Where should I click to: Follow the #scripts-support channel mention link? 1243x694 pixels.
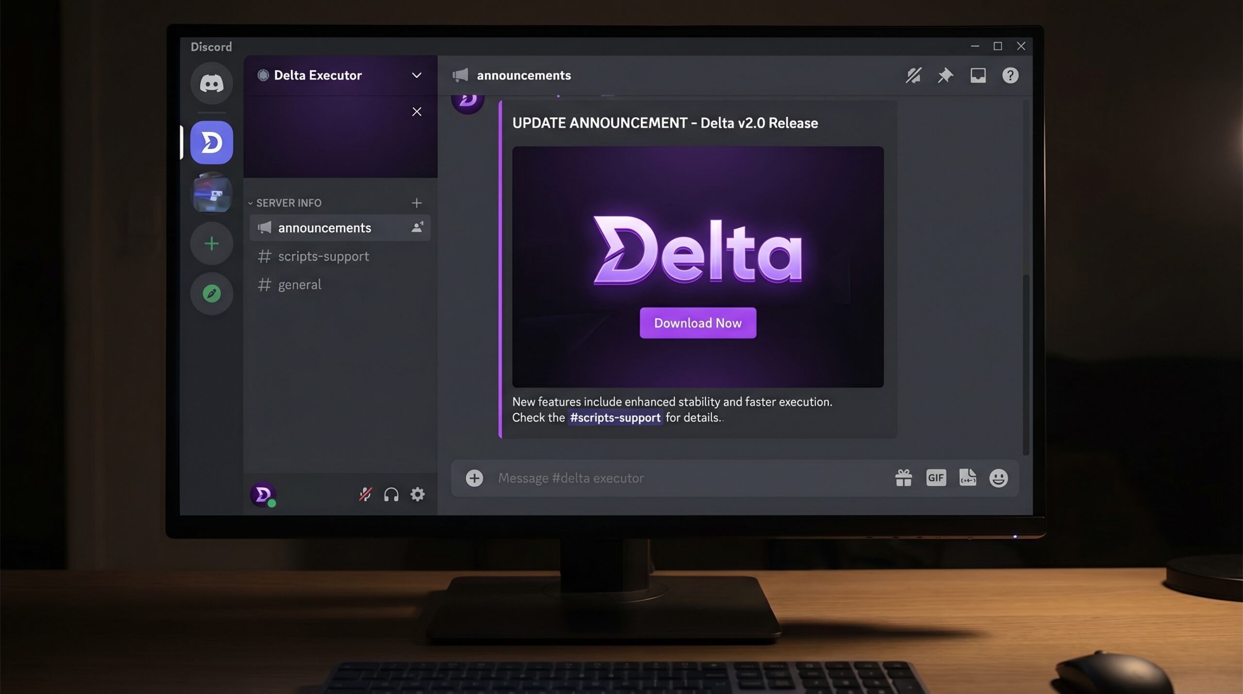pos(615,418)
